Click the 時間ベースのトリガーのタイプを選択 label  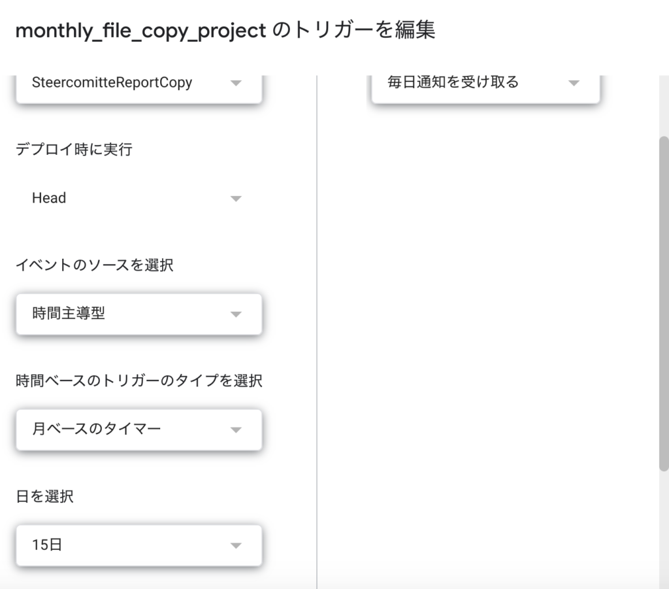139,380
